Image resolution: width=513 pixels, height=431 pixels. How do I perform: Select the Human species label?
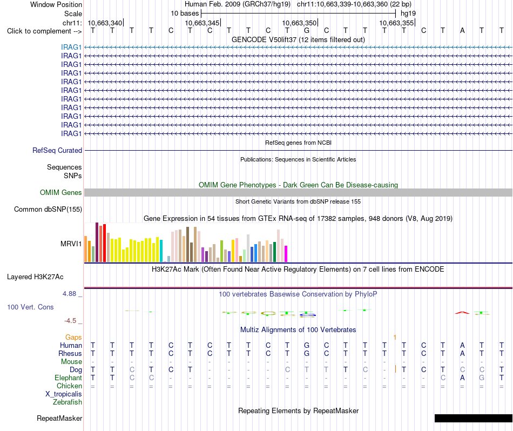point(71,345)
